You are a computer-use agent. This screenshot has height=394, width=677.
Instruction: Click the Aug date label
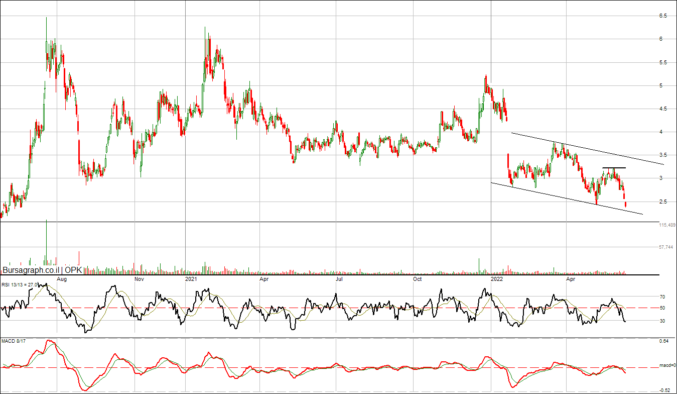(62, 278)
